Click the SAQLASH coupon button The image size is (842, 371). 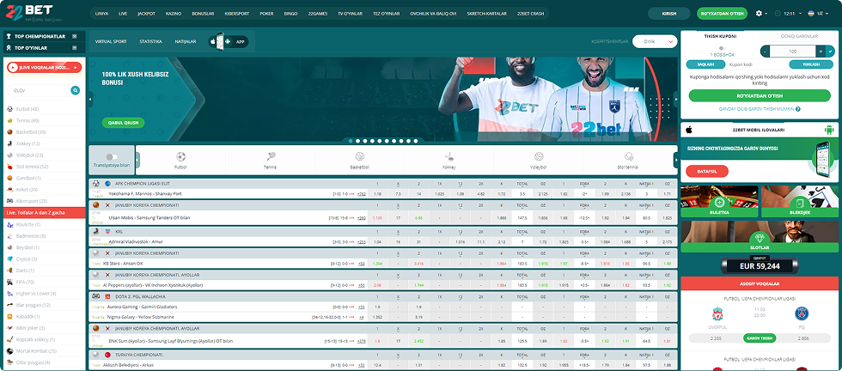(x=705, y=64)
